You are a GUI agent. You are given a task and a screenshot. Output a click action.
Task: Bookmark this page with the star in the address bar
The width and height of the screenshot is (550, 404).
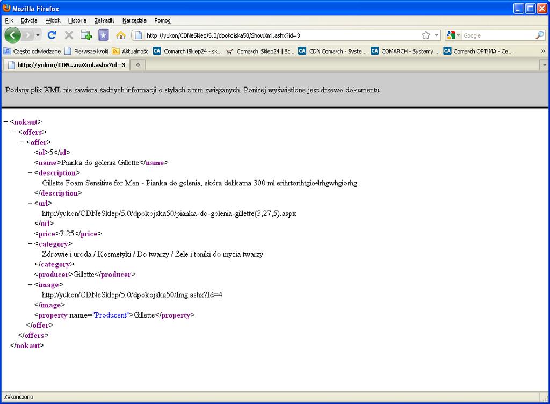pos(426,35)
